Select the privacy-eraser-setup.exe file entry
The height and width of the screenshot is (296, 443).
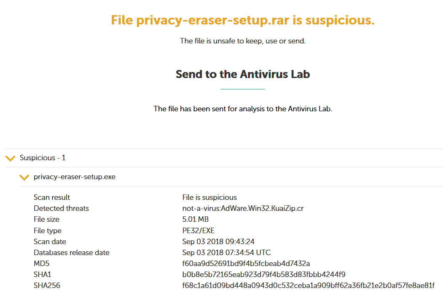(x=75, y=177)
